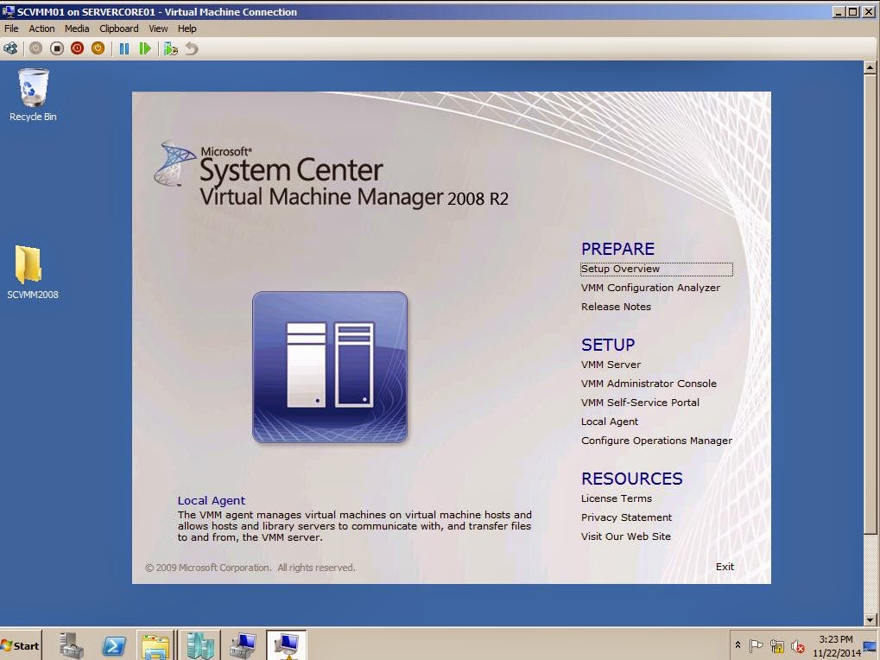Screen dimensions: 880x660
Task: Click the Turn Off VM icon
Action: [x=57, y=49]
